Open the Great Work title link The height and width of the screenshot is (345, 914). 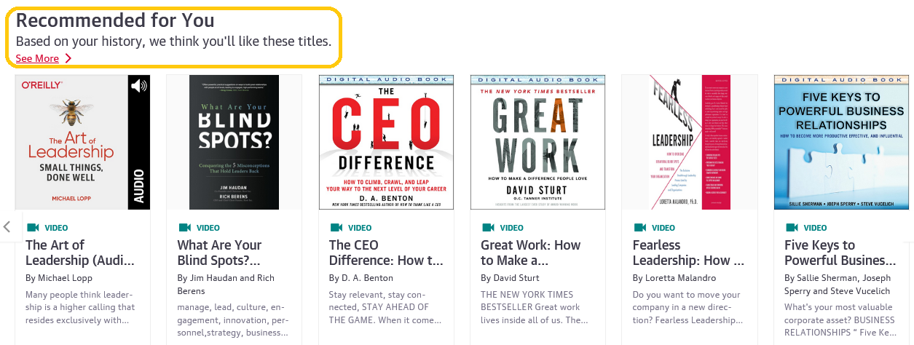530,253
